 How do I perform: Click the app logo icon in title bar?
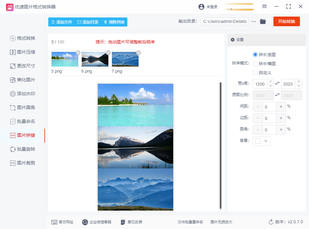coord(10,7)
